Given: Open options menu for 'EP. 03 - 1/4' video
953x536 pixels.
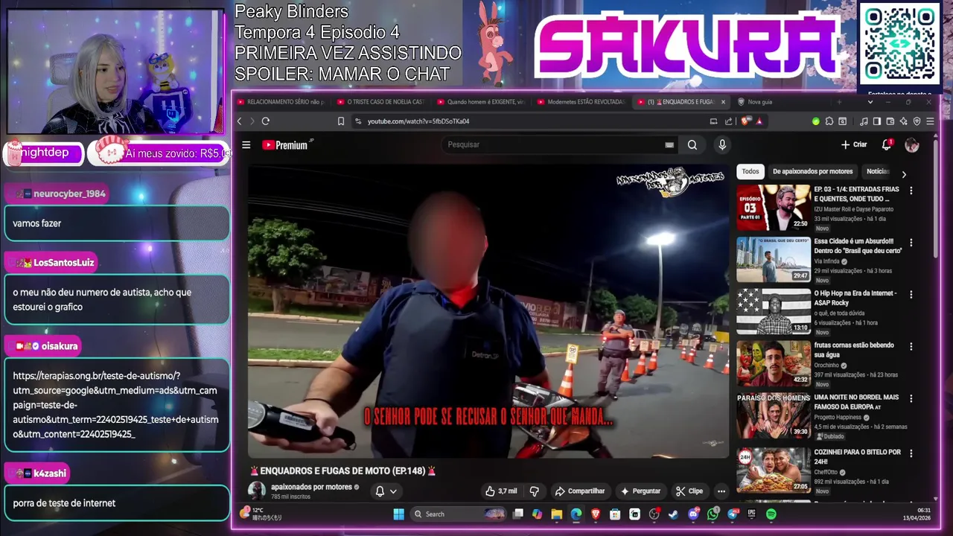Looking at the screenshot, I should pos(911,191).
